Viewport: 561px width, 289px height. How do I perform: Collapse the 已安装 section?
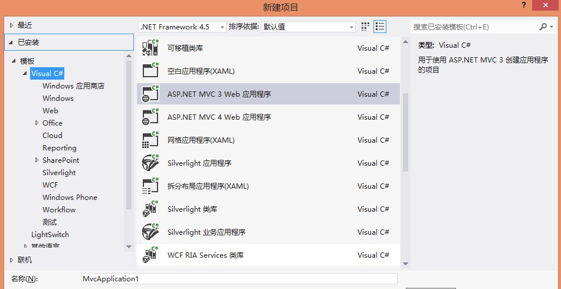point(12,42)
